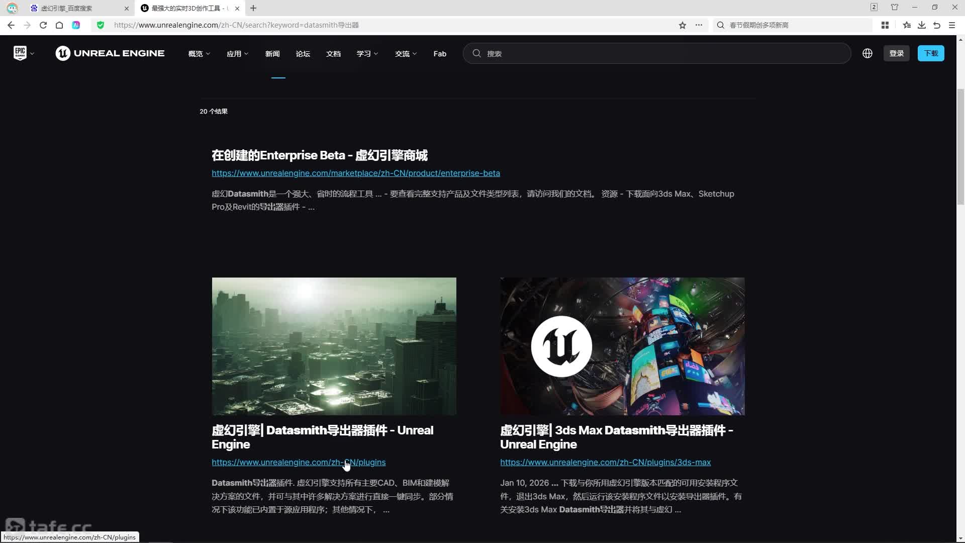Open the plugins/3ds-max URL link

pos(606,463)
